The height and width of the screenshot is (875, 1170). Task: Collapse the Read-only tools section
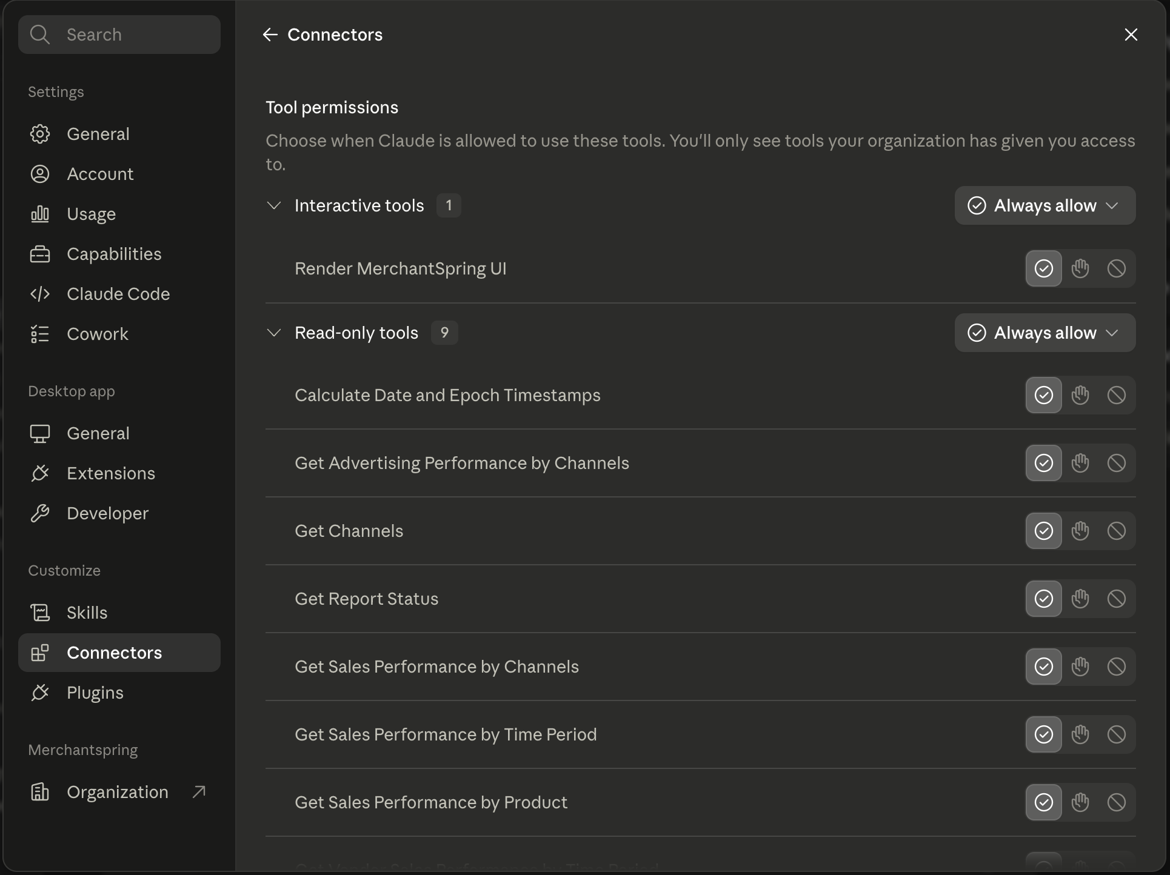(x=274, y=333)
